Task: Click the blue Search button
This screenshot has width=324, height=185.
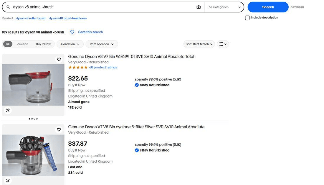Action: [x=268, y=7]
